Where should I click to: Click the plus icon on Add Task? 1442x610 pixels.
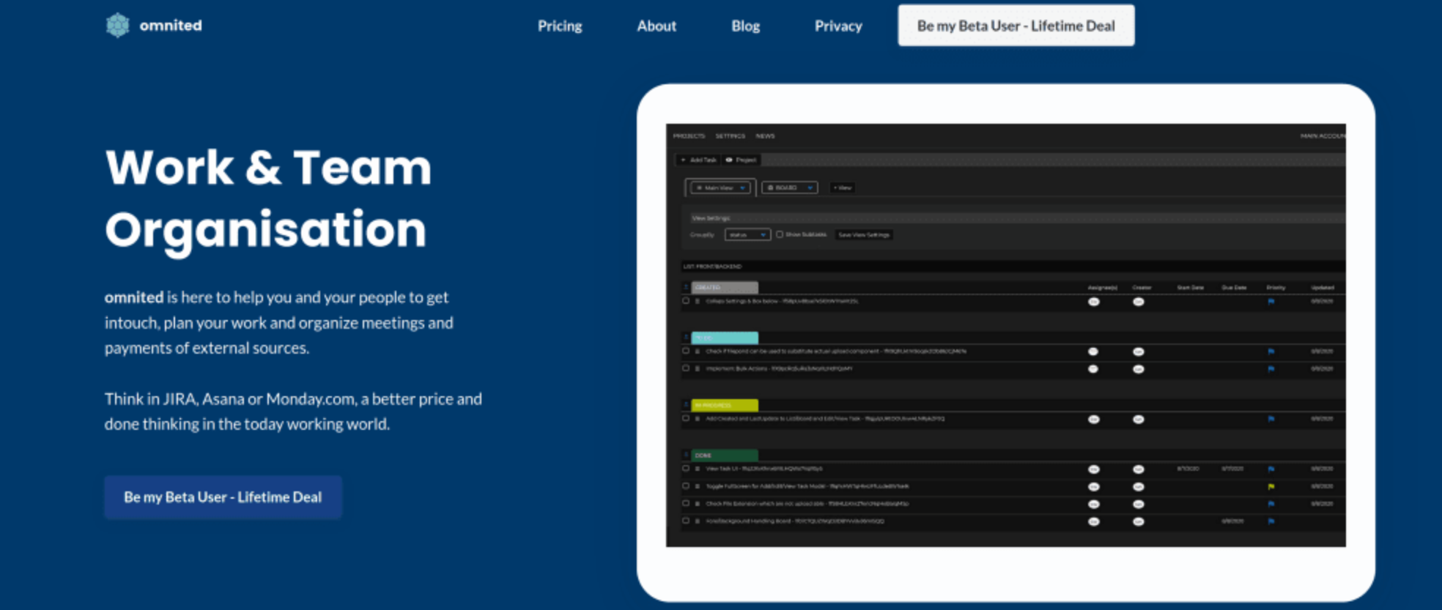tap(683, 160)
